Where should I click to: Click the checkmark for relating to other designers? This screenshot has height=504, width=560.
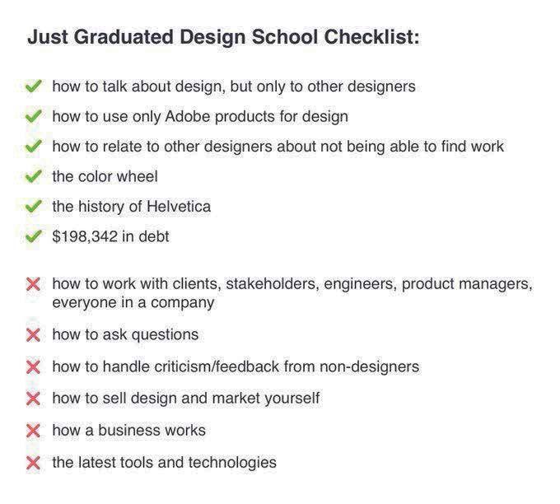(x=34, y=147)
